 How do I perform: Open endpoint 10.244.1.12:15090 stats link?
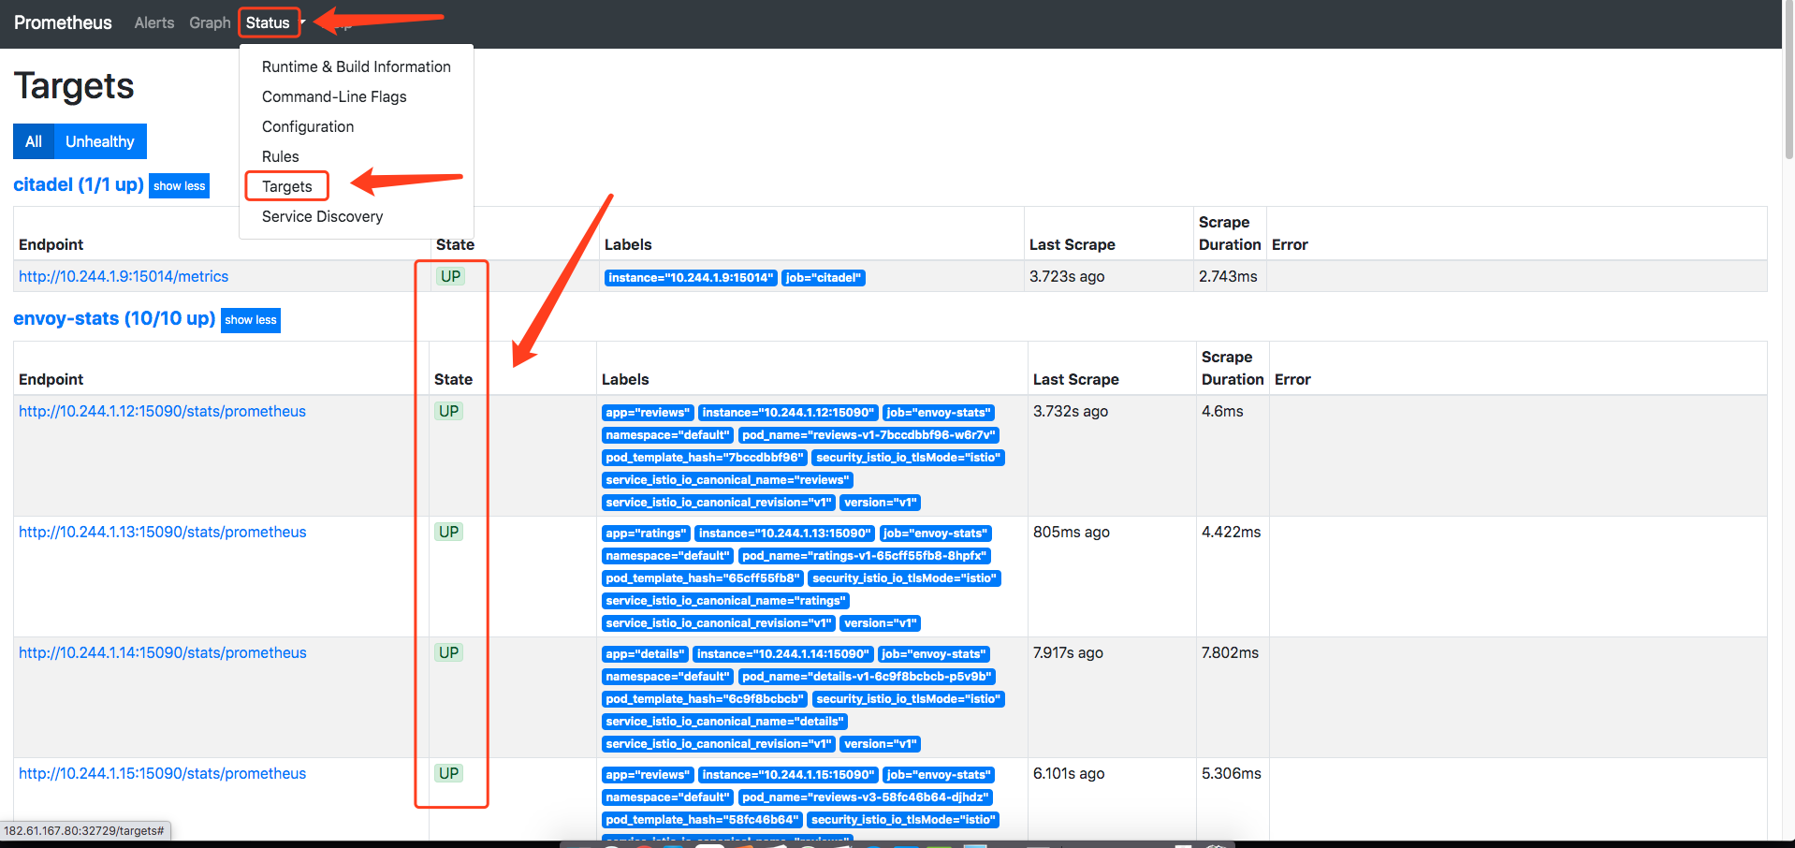pyautogui.click(x=162, y=411)
